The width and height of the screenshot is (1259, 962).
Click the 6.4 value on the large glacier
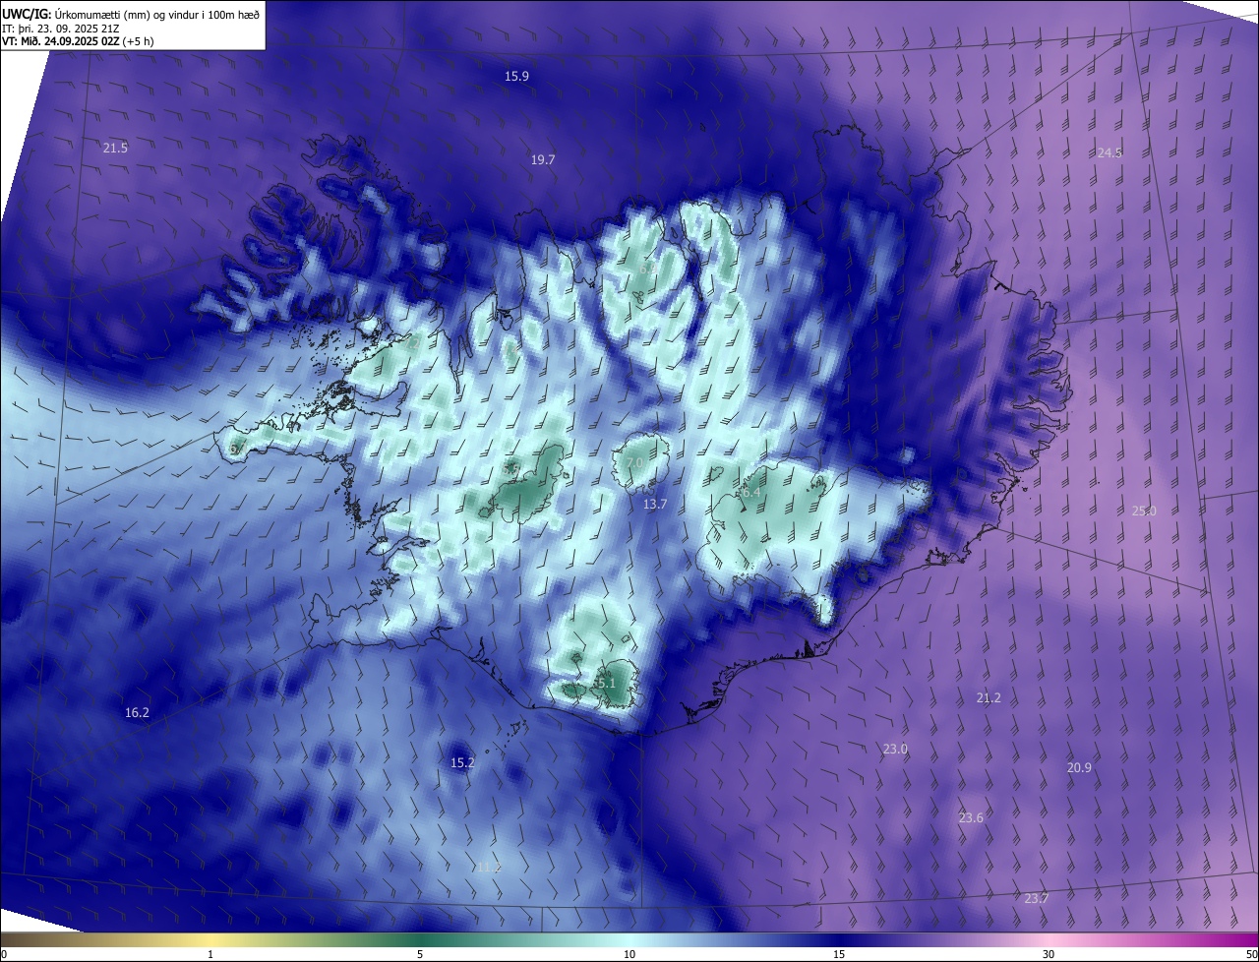pos(751,492)
